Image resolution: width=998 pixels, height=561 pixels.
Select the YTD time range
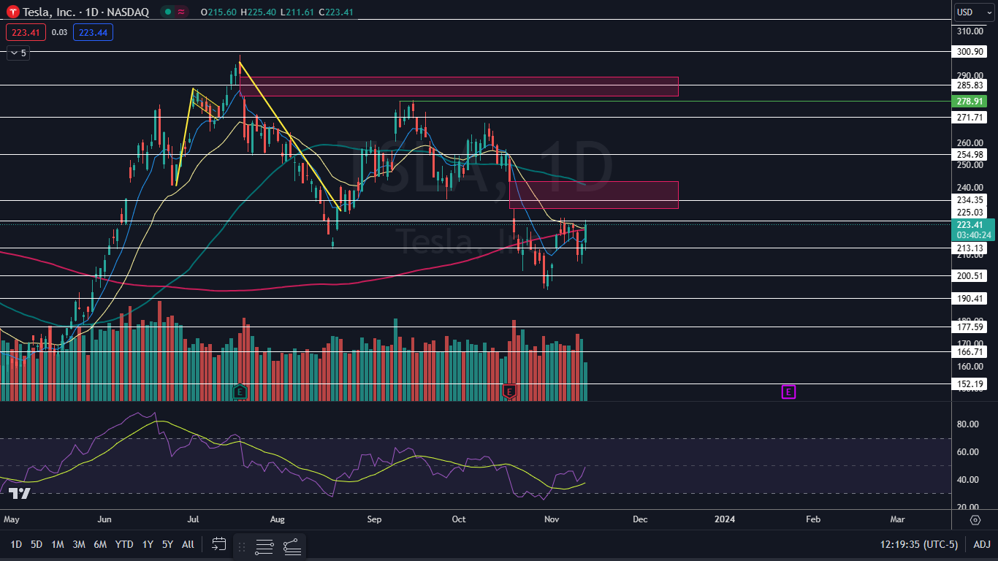coord(124,544)
